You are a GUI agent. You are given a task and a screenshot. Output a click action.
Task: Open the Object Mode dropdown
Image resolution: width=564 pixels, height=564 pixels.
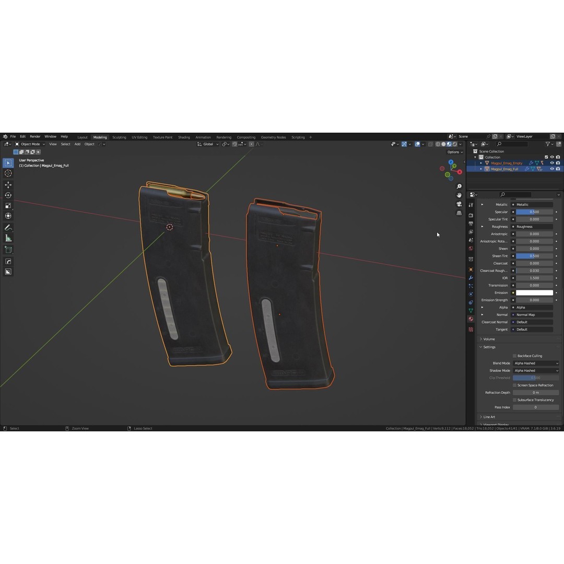click(30, 144)
